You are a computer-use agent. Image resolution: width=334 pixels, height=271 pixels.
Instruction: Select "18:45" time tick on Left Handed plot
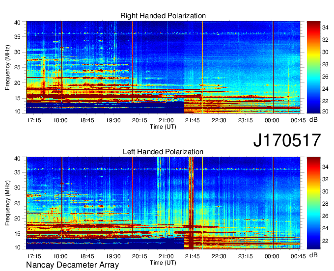87,256
